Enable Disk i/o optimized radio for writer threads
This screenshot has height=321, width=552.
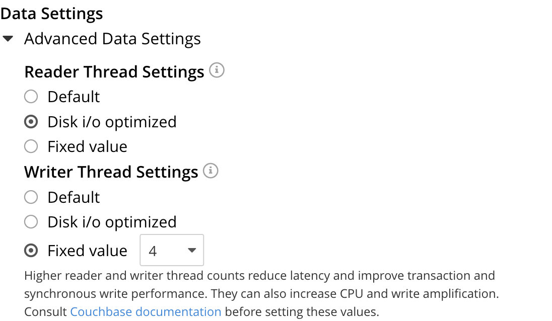pos(31,222)
